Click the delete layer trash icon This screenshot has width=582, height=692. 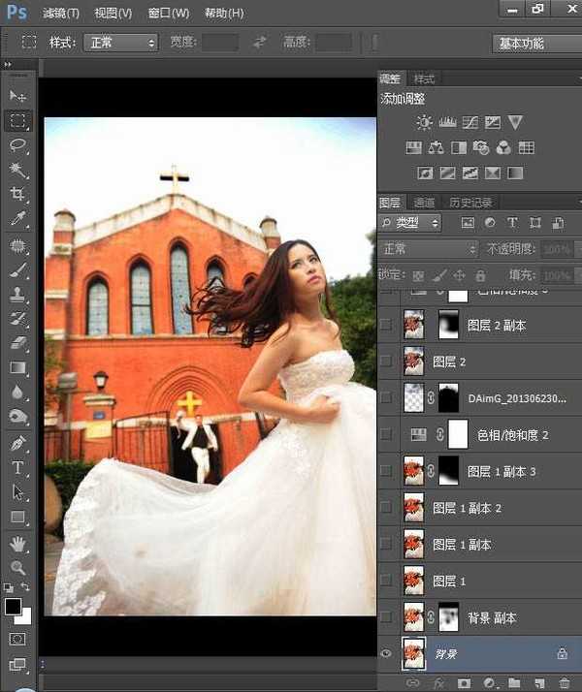(x=562, y=682)
